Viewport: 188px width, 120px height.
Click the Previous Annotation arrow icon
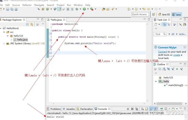point(137,9)
